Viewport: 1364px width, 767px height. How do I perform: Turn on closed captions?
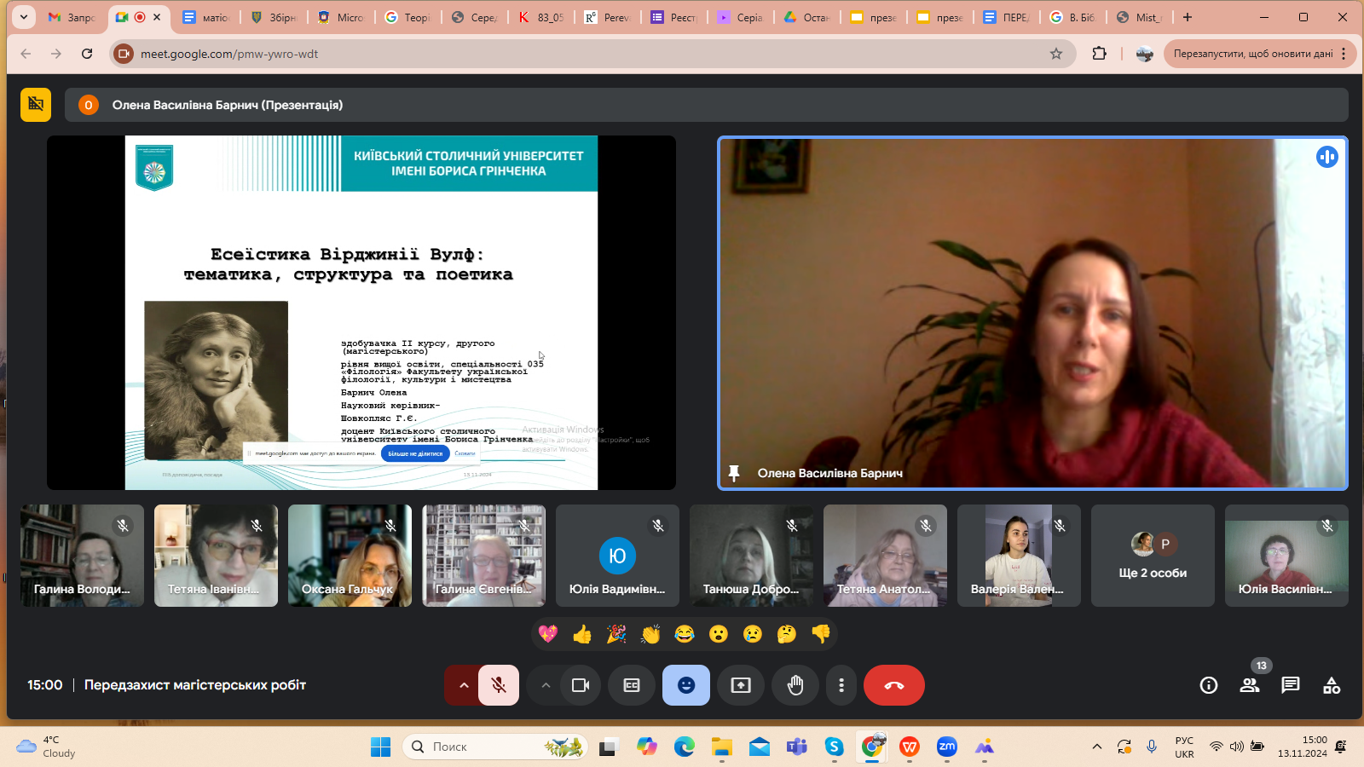[x=631, y=685]
